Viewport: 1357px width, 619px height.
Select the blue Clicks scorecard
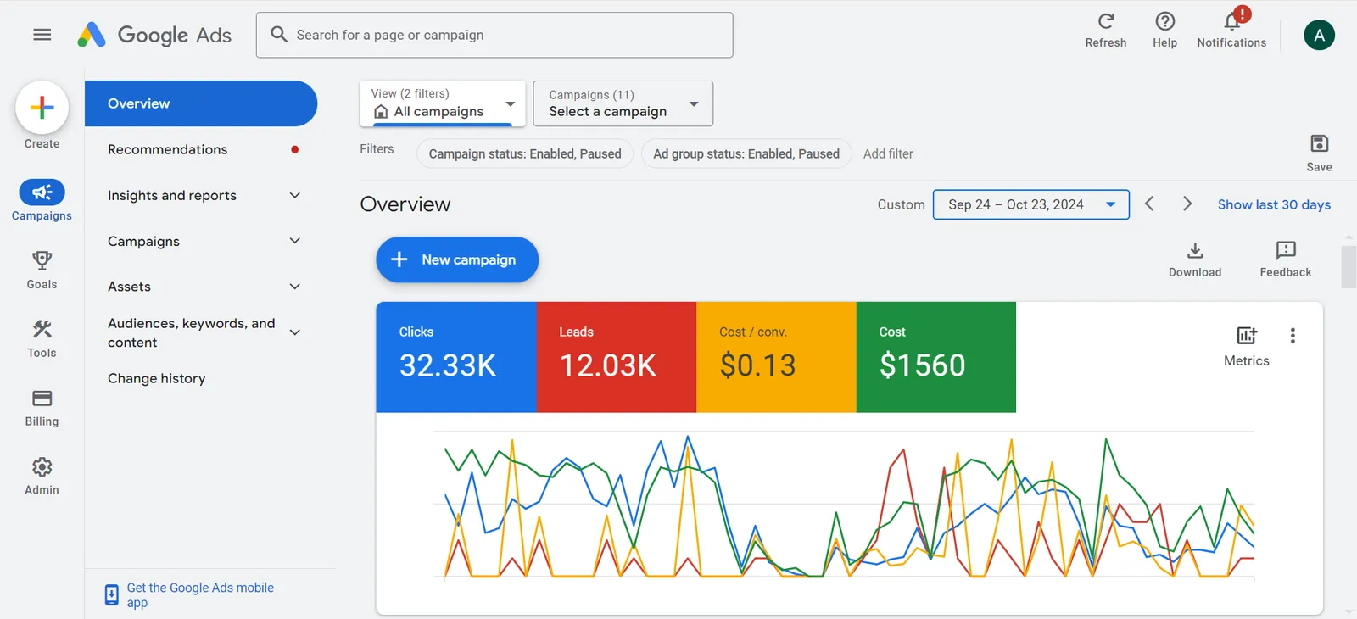[x=456, y=357]
